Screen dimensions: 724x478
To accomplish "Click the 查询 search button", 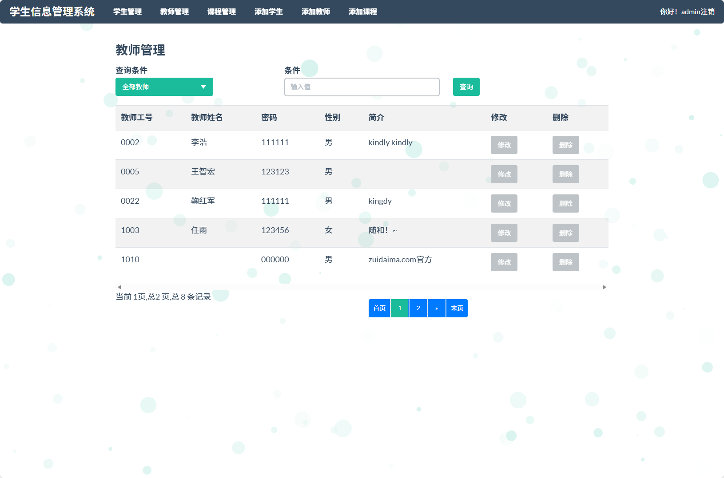I will pos(466,87).
